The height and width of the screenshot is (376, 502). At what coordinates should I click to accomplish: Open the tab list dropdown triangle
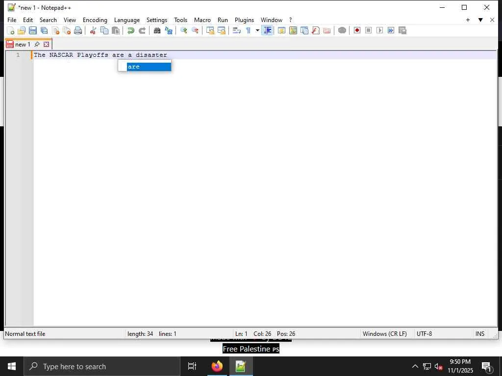[480, 20]
